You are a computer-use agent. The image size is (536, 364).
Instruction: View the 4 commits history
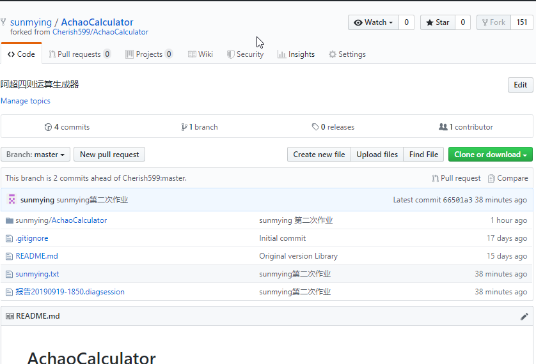click(x=67, y=127)
